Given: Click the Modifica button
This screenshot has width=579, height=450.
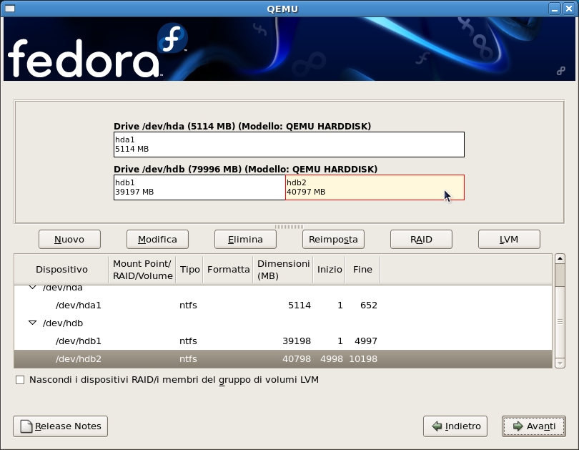Looking at the screenshot, I should [x=157, y=240].
